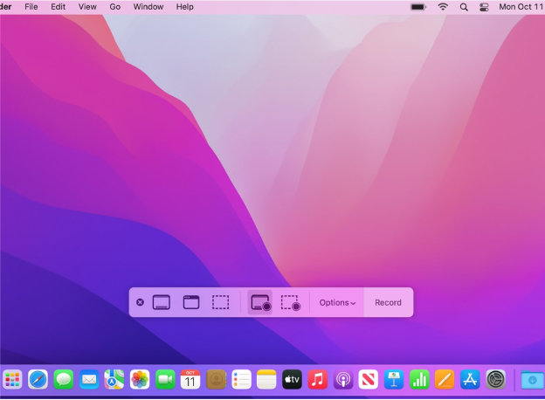Viewport: 545px width, 400px height.
Task: Open the Photos app in Dock
Action: 140,380
